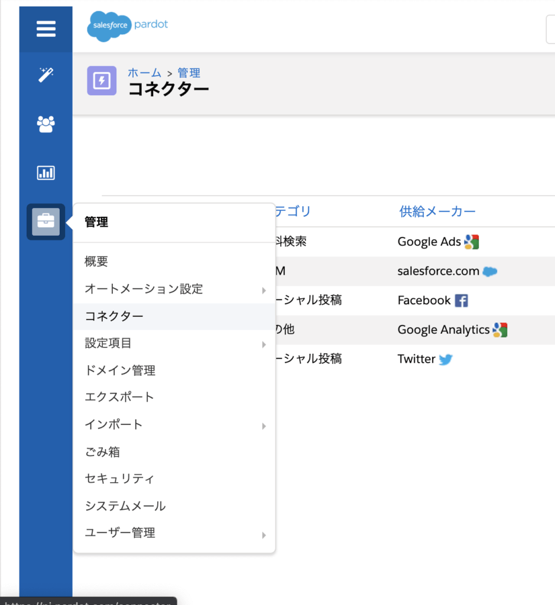
Task: Click the admin briefcase icon in sidebar
Action: 46,222
